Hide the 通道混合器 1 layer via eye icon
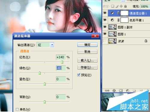150x112 pixels. pos(105,13)
